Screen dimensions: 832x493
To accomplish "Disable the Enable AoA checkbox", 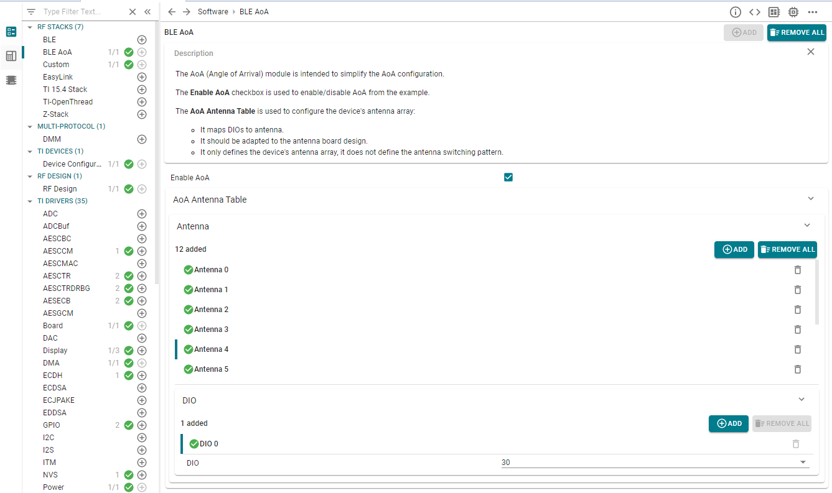I will 508,177.
